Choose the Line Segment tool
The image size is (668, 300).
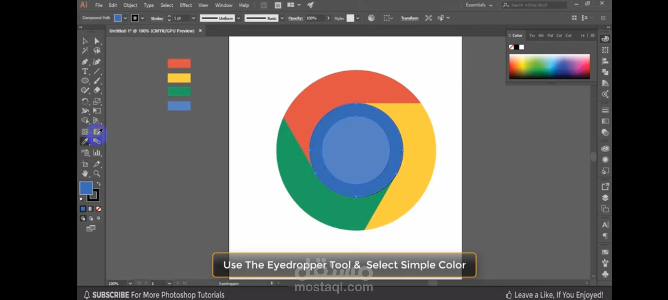(97, 71)
